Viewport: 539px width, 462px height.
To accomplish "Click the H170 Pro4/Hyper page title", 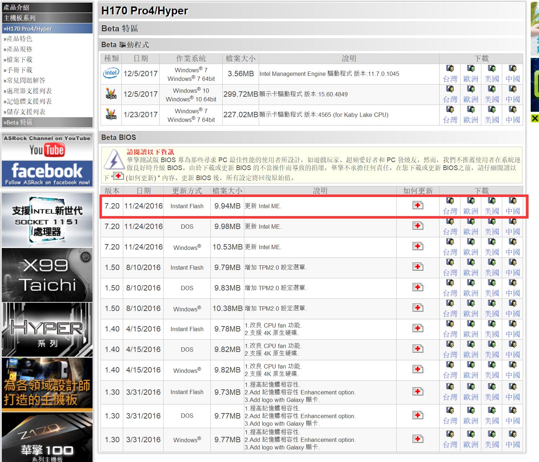I will 144,11.
